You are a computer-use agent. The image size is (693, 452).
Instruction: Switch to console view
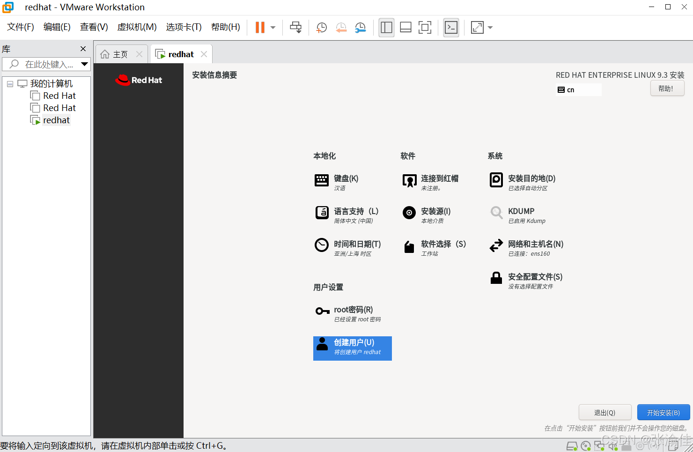[451, 28]
